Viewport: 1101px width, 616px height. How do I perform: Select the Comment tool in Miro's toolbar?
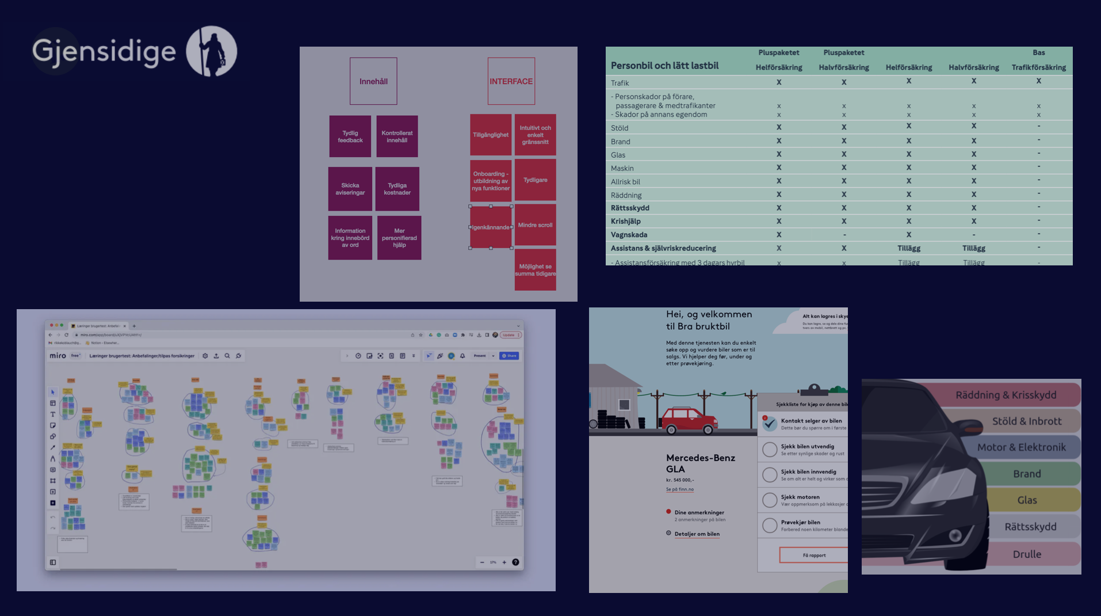(x=53, y=470)
